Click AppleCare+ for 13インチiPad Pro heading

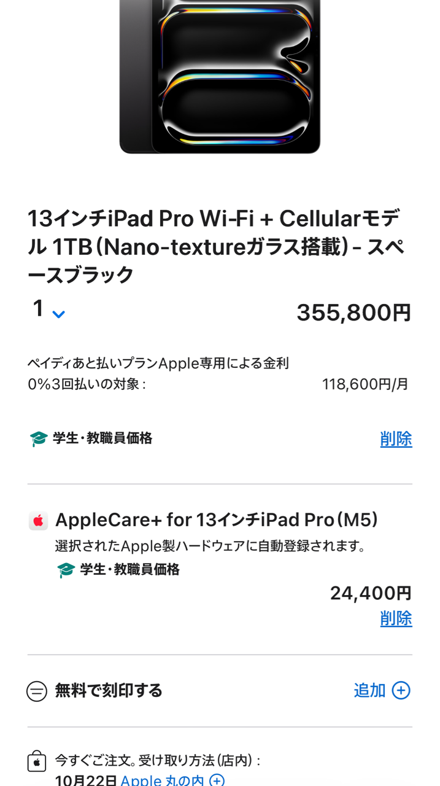[x=217, y=520]
